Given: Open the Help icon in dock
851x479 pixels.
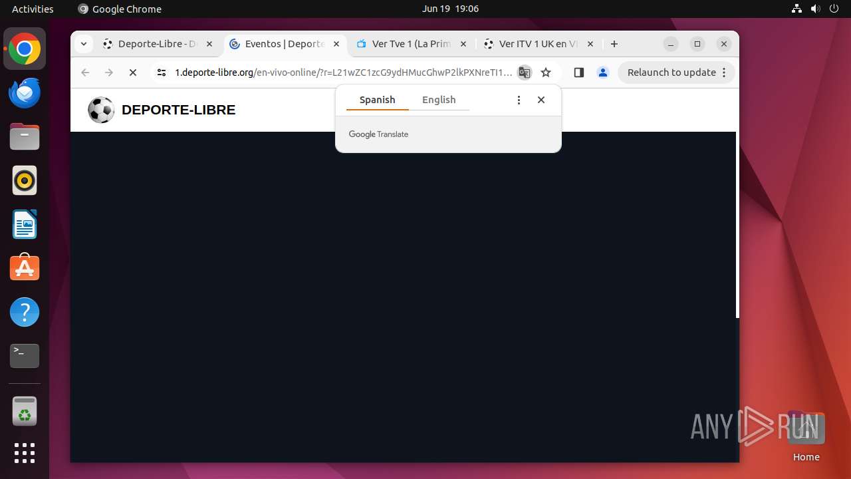Looking at the screenshot, I should (25, 312).
